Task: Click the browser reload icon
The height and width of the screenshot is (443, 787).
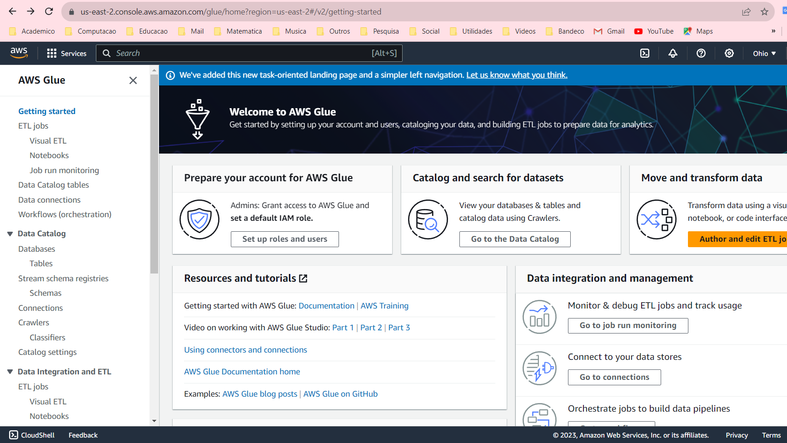Action: tap(49, 11)
